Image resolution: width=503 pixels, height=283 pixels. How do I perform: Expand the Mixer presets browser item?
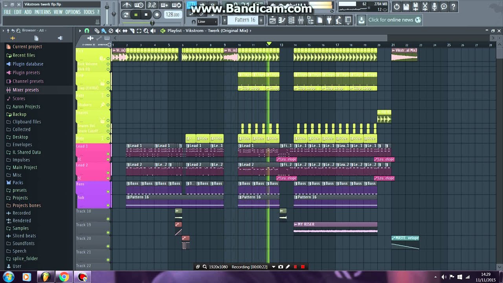click(x=26, y=90)
